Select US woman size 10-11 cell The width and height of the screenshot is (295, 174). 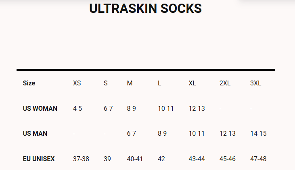[x=166, y=108]
